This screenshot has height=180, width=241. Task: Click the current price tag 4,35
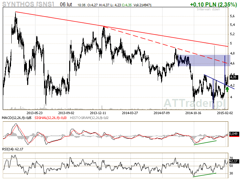(234, 77)
